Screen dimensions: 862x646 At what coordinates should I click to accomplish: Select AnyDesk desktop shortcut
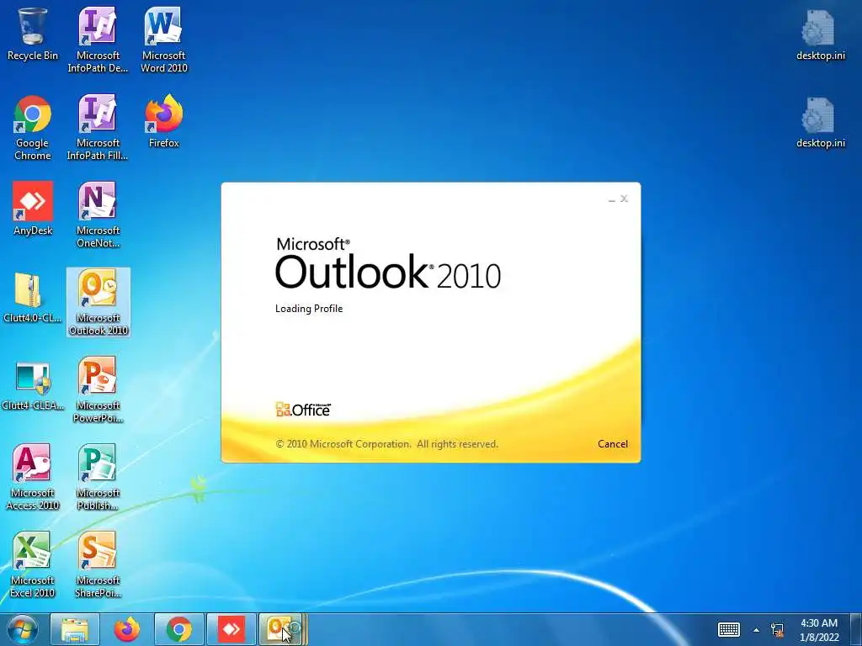tap(33, 209)
